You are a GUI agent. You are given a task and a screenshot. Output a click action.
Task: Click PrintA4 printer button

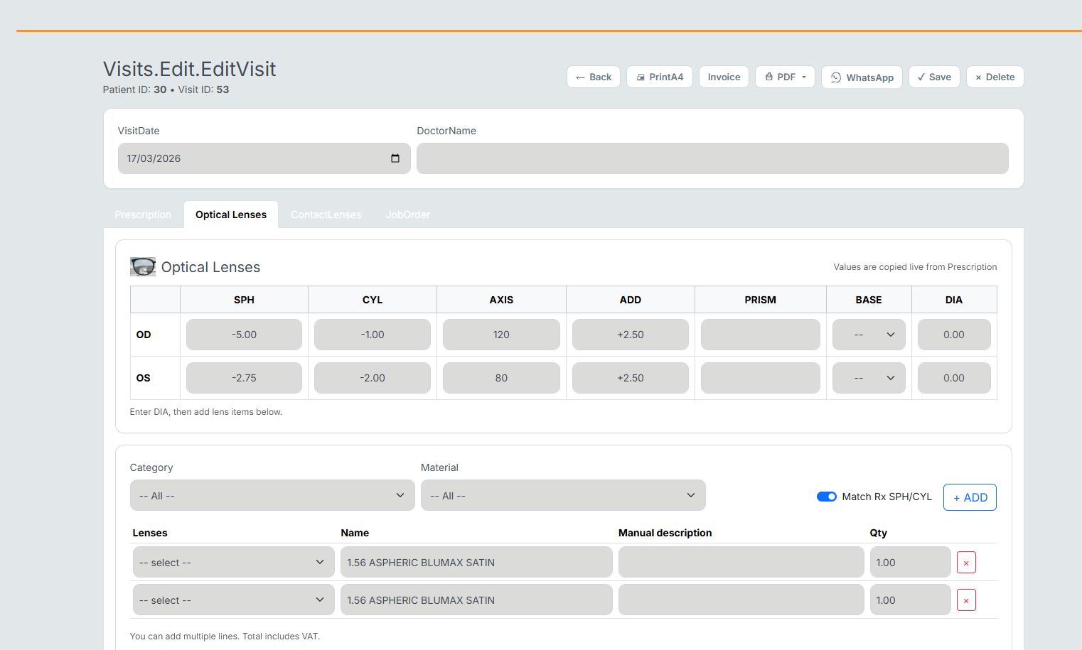coord(659,77)
